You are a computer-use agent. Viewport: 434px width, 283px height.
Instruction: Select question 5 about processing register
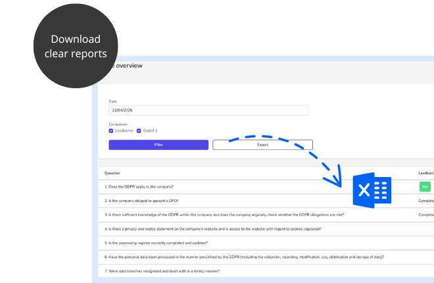coord(156,243)
